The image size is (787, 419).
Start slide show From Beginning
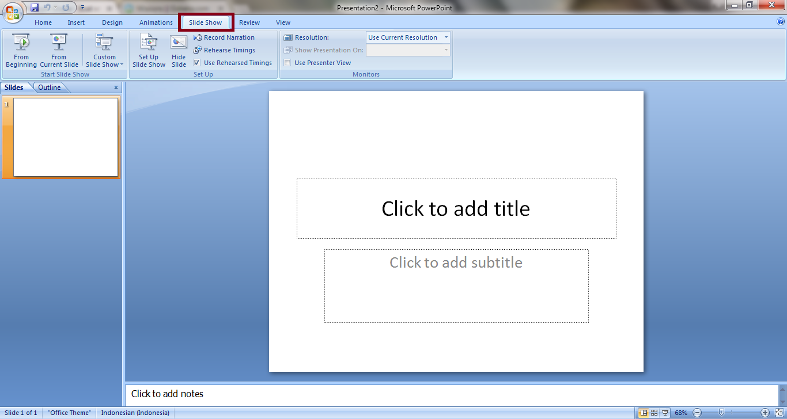pyautogui.click(x=21, y=51)
